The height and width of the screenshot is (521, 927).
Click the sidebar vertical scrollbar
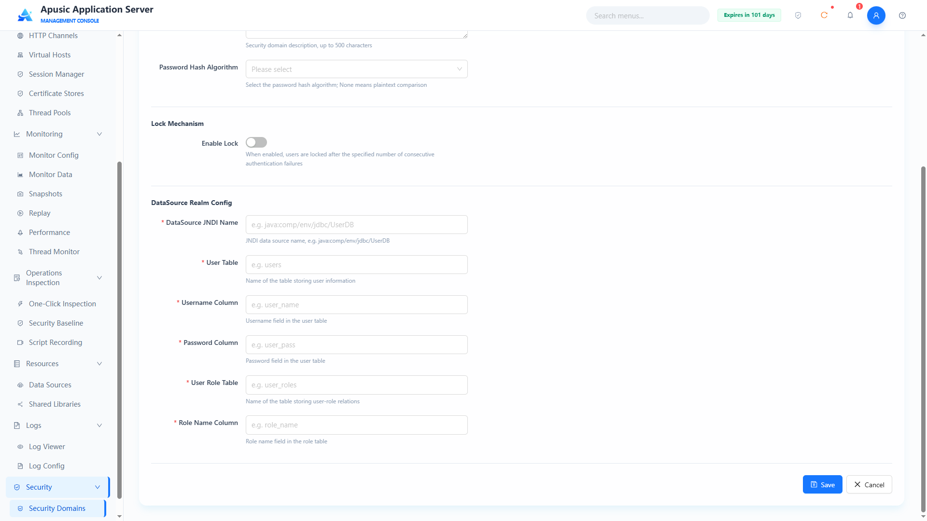119,330
